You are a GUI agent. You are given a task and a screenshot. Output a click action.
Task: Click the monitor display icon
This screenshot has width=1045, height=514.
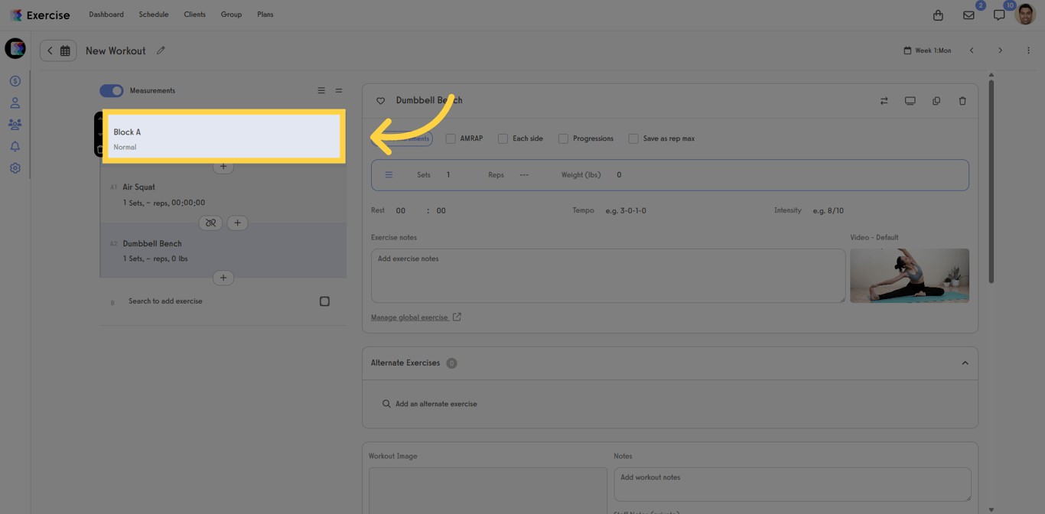tap(910, 101)
